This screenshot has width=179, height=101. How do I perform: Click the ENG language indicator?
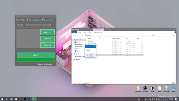166,99
